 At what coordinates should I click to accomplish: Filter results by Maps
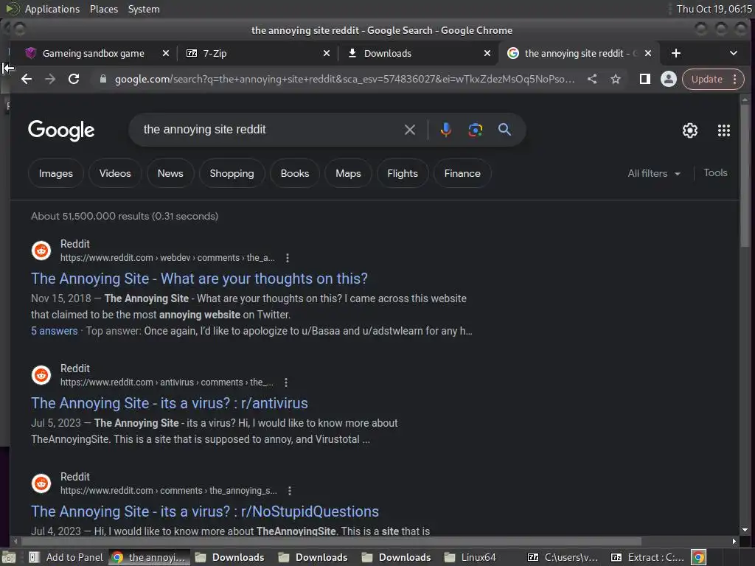click(x=348, y=173)
